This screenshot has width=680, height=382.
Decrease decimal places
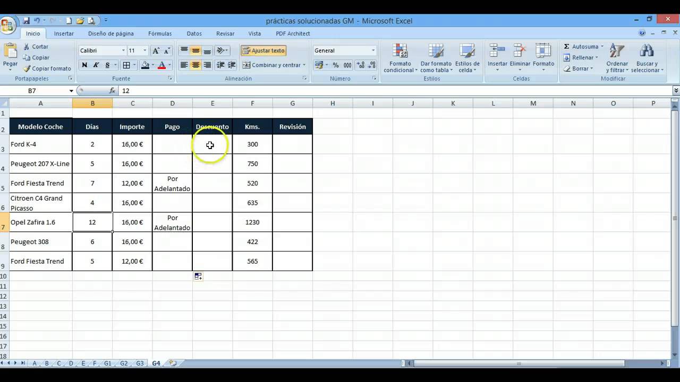coord(372,65)
